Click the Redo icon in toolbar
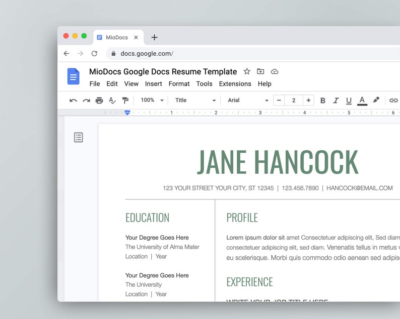 (x=87, y=100)
